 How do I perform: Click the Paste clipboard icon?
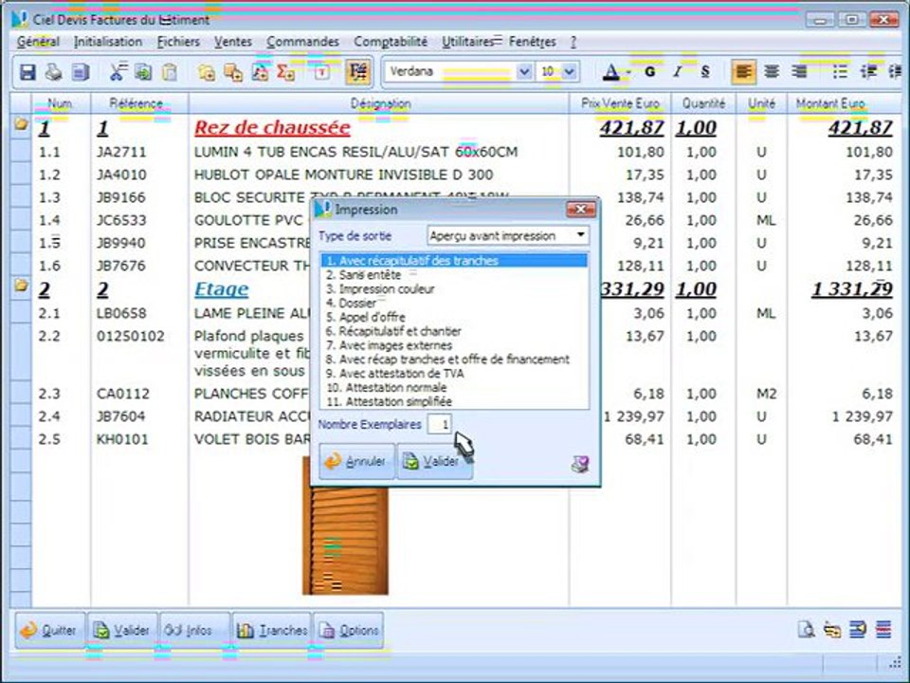click(x=169, y=72)
